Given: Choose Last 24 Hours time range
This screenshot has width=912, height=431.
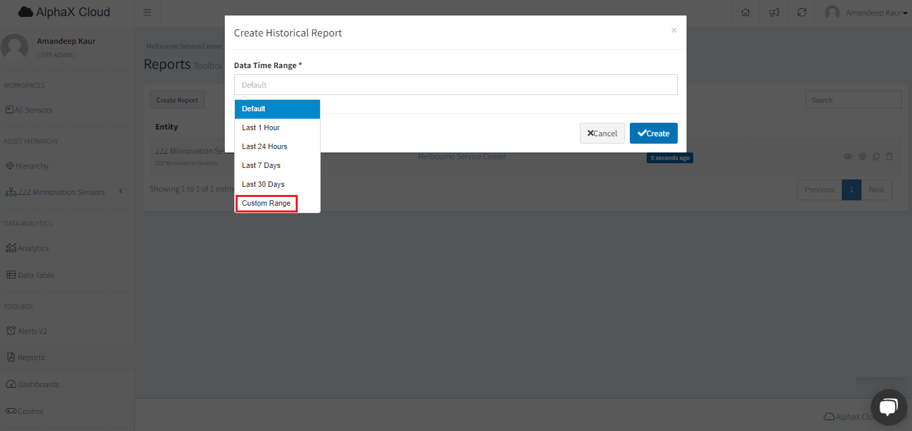Looking at the screenshot, I should pyautogui.click(x=265, y=146).
